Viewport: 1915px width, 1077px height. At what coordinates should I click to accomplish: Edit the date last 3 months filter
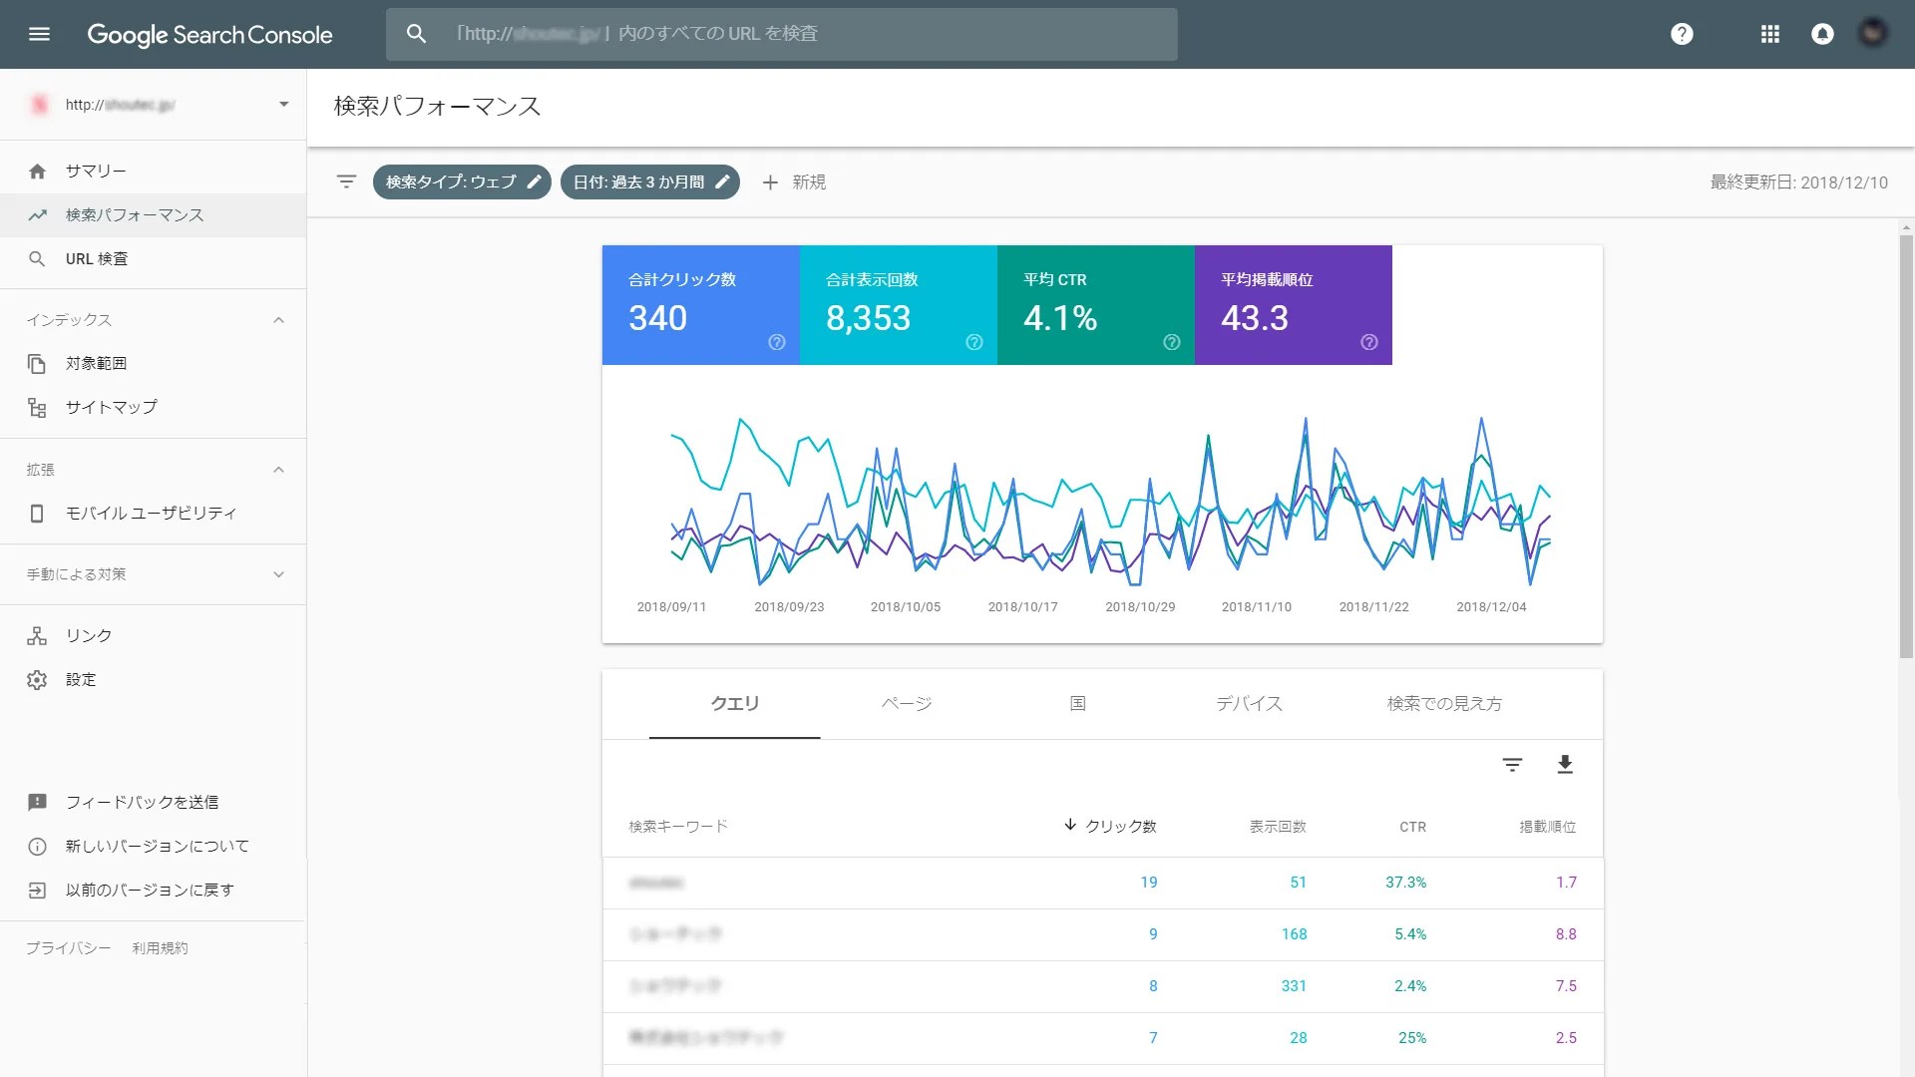point(649,181)
